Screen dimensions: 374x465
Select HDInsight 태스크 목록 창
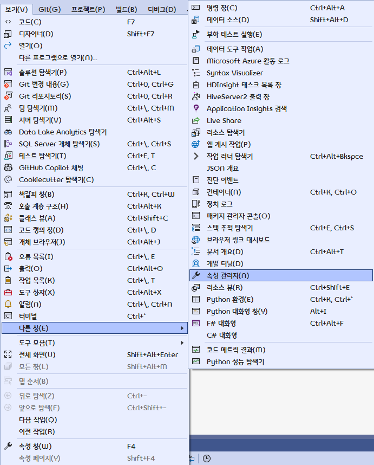point(281,85)
